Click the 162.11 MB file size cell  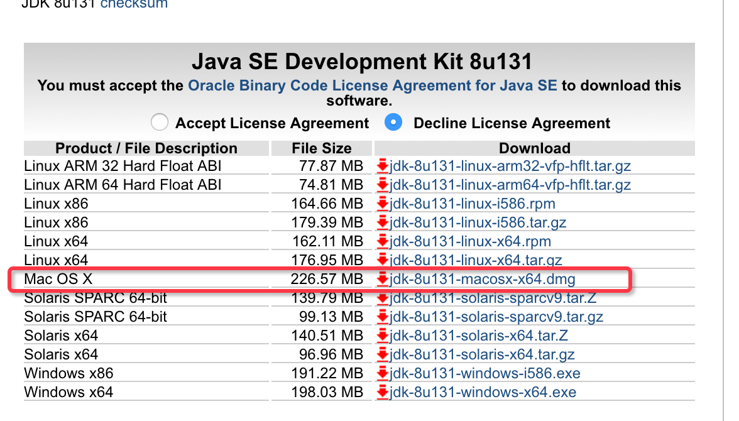point(322,241)
